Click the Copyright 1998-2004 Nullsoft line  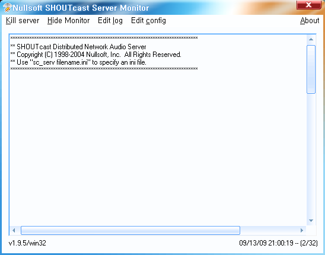point(95,55)
